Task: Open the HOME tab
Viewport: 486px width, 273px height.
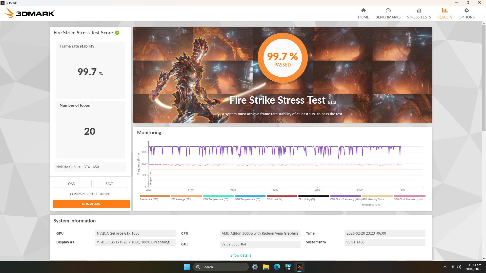Action: click(363, 13)
